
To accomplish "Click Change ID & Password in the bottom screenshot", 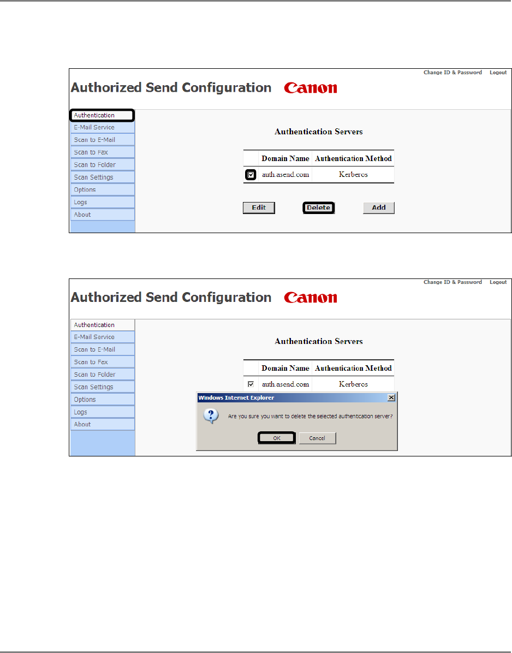I will (453, 282).
